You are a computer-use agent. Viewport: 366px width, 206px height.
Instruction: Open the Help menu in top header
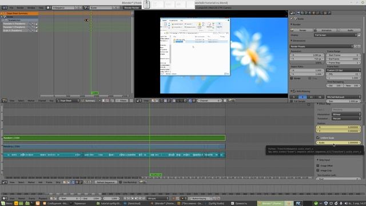[x=41, y=7]
